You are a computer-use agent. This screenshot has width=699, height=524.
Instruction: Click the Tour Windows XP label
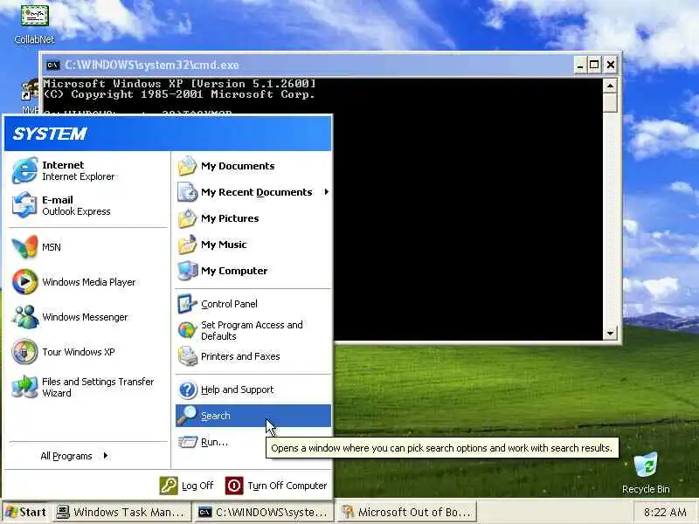pyautogui.click(x=79, y=352)
